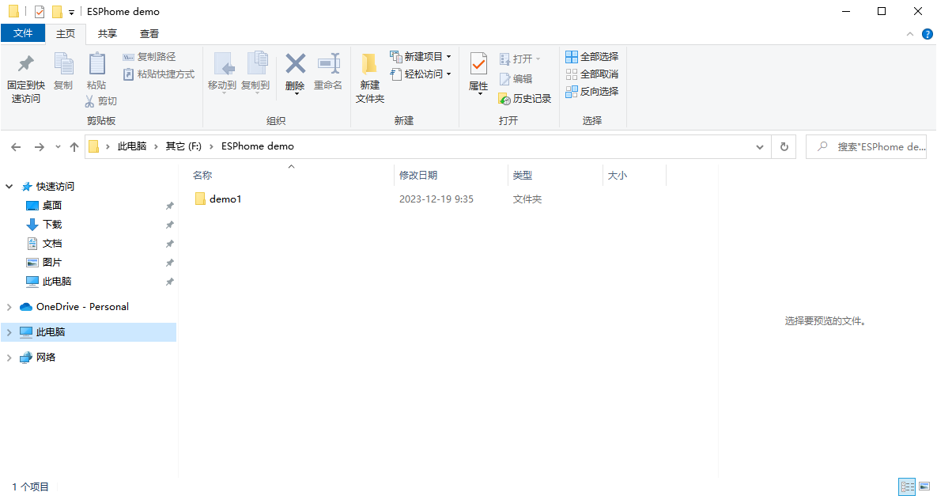Open the Move to (移动到) menu
937x496 pixels.
(222, 73)
